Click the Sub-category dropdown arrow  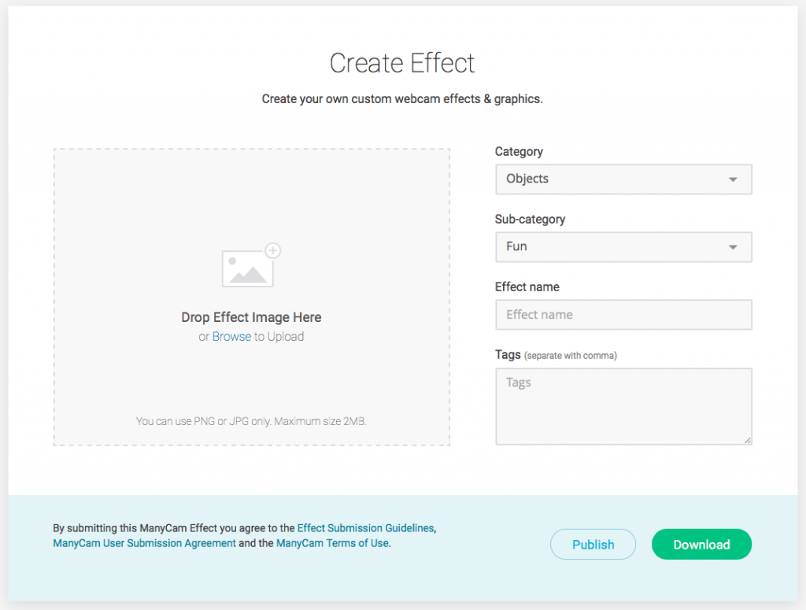pos(734,246)
